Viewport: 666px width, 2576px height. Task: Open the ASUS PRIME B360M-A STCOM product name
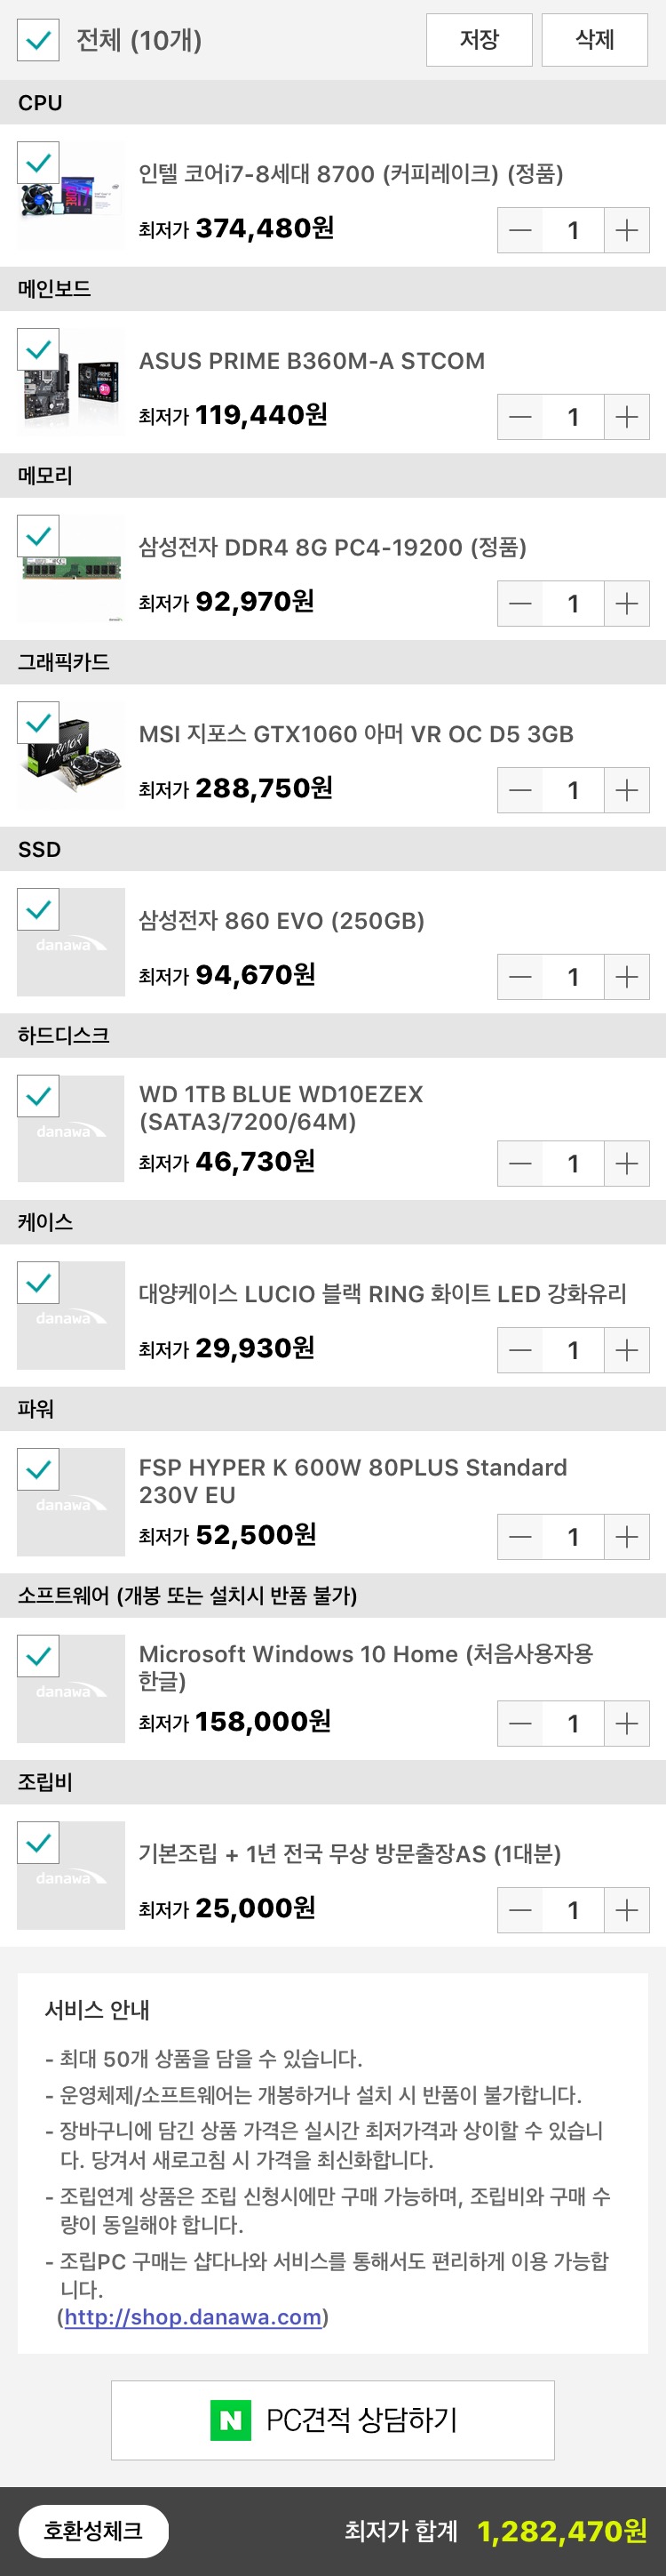tap(312, 361)
